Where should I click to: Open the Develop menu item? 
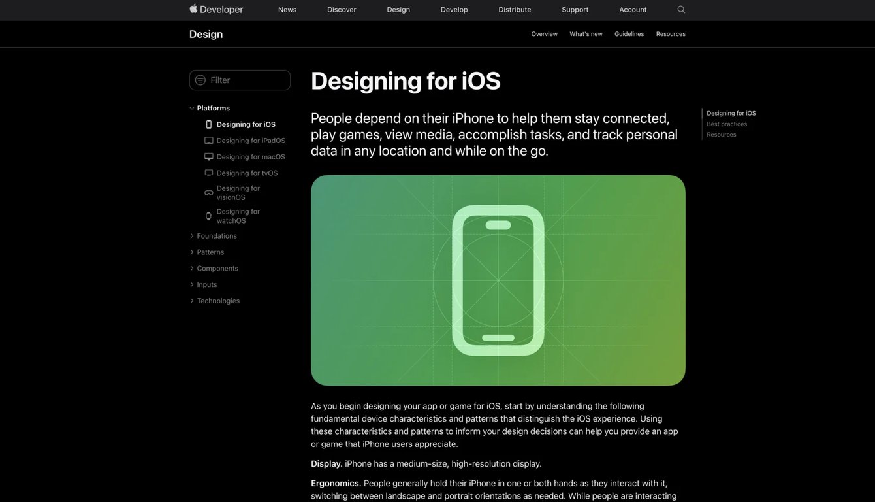454,10
